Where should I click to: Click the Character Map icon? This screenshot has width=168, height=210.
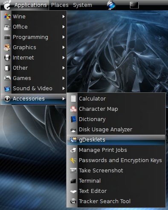[x=73, y=109]
